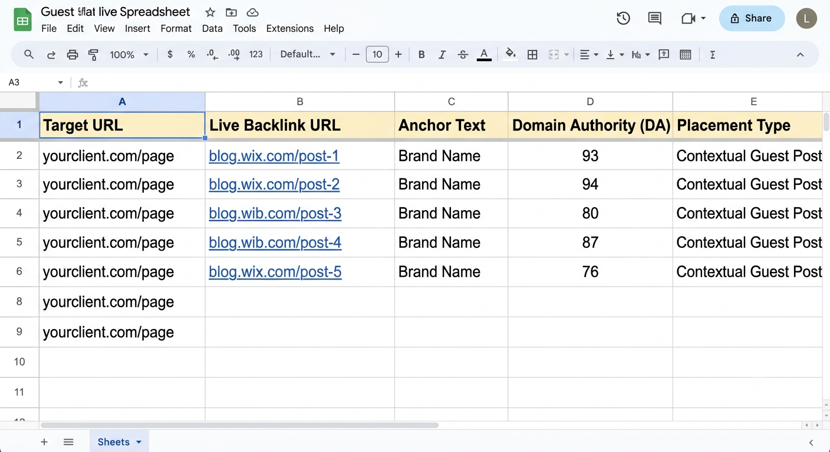The width and height of the screenshot is (830, 452).
Task: Open blog.wix.com/post-1 link
Action: point(274,156)
